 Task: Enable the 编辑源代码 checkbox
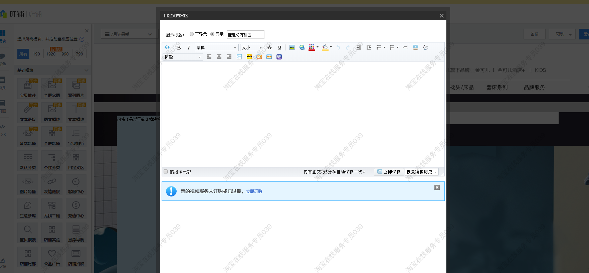point(166,171)
